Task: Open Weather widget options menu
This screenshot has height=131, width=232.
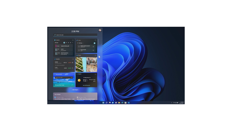Action: (x=95, y=74)
